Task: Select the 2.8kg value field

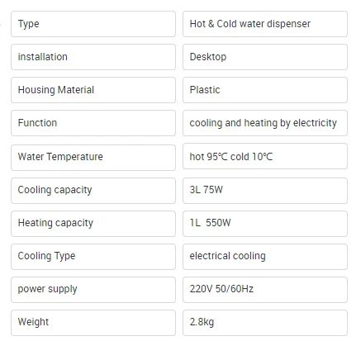Action: pos(265,322)
